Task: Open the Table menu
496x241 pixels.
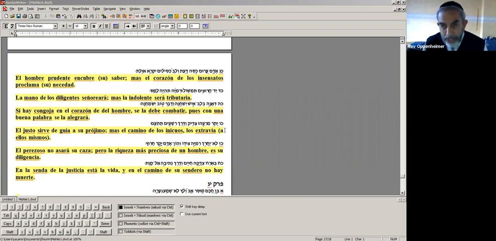Action: tap(96, 9)
